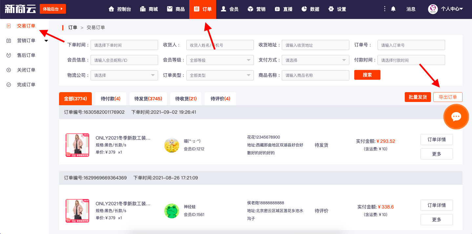Open the orange chat support bubble
The width and height of the screenshot is (472, 234).
pos(456,117)
